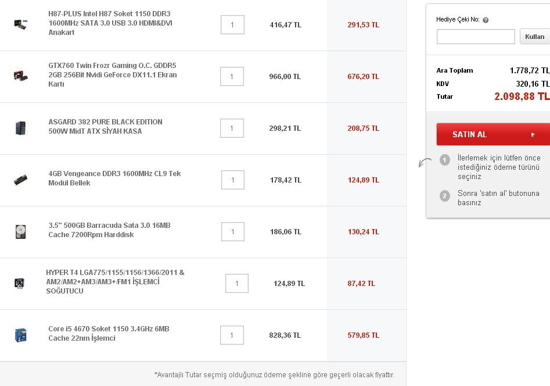
Task: Click the quantity field for Vengeance memory
Action: point(232,180)
